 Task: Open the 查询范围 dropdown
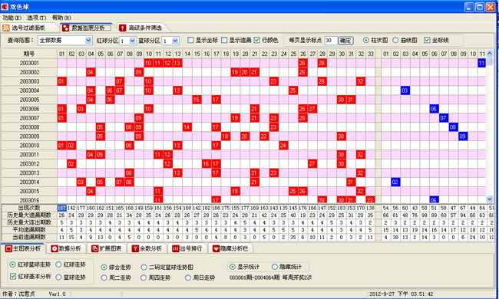click(x=88, y=41)
